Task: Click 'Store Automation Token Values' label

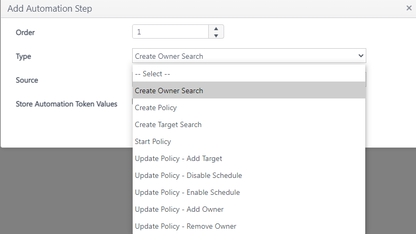Action: 67,104
